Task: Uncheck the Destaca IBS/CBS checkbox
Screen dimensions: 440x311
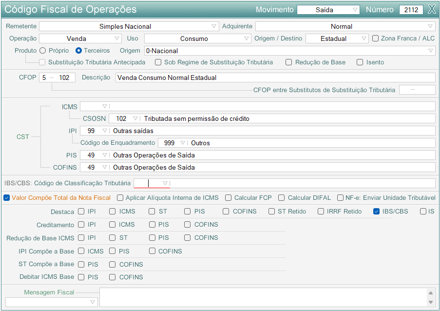Action: [x=376, y=211]
